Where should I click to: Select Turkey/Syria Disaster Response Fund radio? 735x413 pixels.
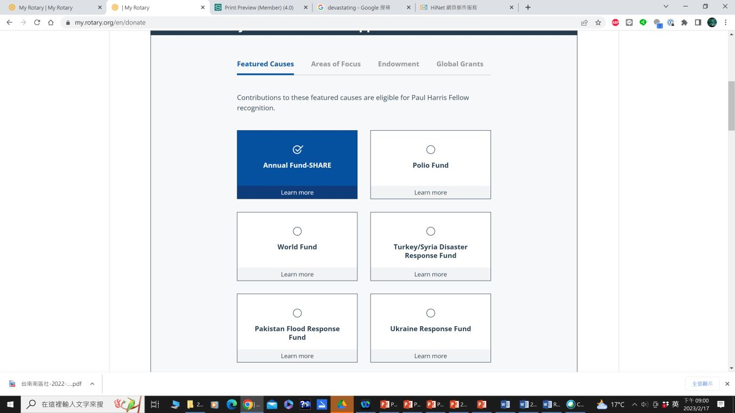(431, 231)
